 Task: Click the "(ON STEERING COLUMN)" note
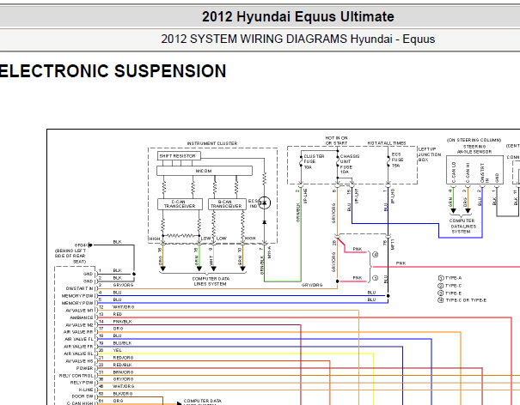(474, 140)
